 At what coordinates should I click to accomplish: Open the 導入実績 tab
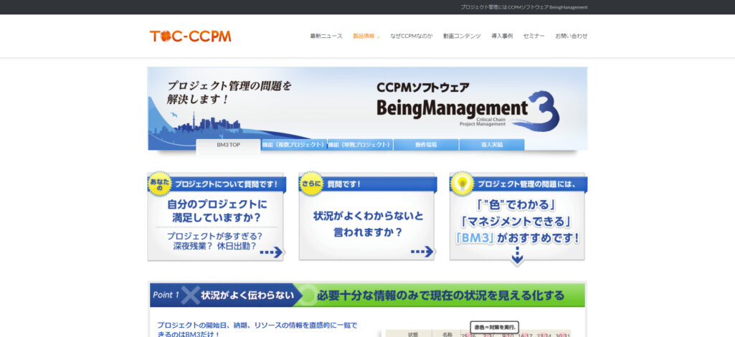(492, 145)
